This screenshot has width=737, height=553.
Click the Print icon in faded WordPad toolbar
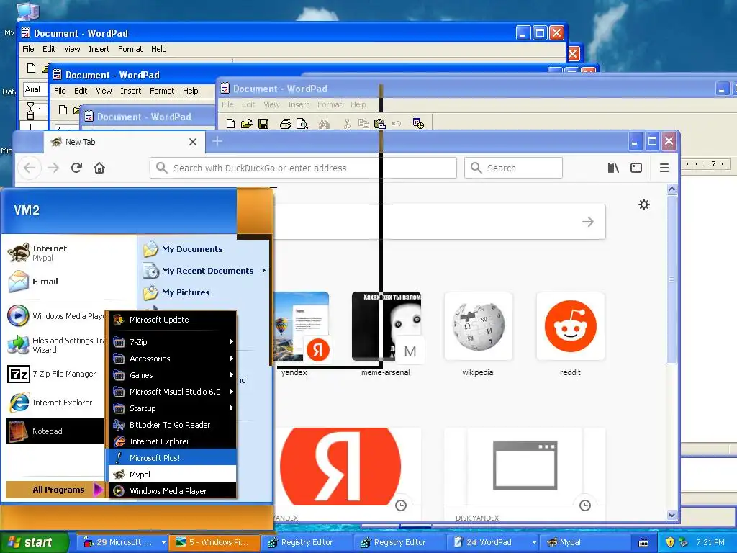pos(285,124)
